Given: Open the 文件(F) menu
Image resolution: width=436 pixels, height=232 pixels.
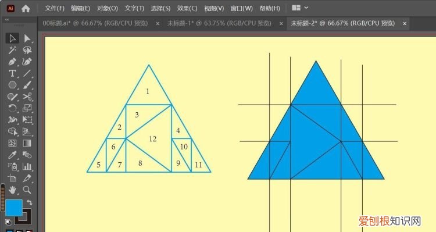Looking at the screenshot, I should [x=55, y=8].
